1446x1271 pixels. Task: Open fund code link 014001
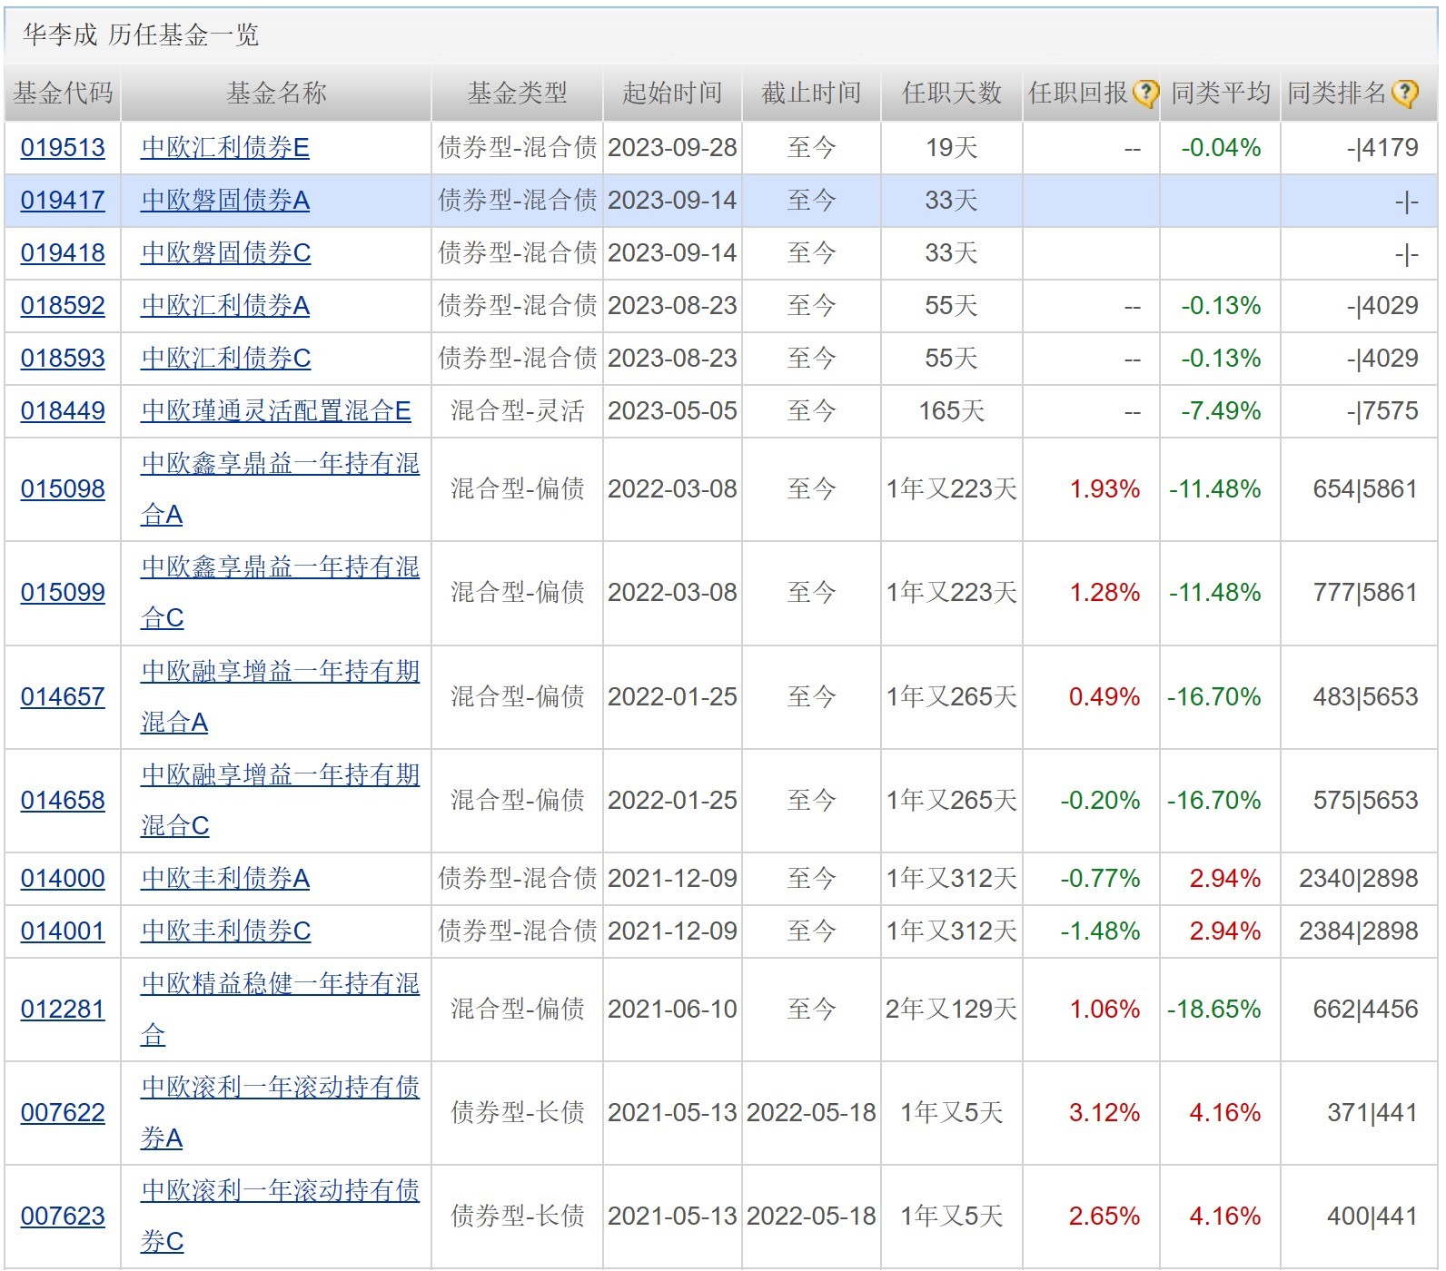tap(63, 931)
